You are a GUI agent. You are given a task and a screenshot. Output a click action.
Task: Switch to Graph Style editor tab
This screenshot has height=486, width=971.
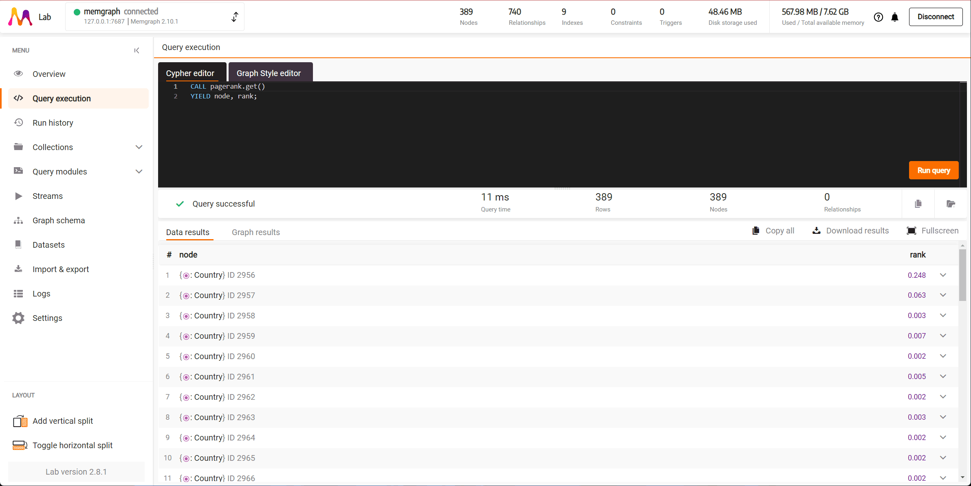tap(271, 72)
